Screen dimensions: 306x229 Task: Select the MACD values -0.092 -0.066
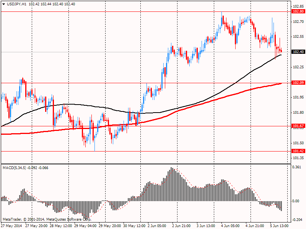(x=37, y=168)
